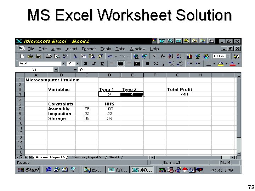Click the Decrease Indent icon
Screen dimensions: 255x191
click(190, 64)
